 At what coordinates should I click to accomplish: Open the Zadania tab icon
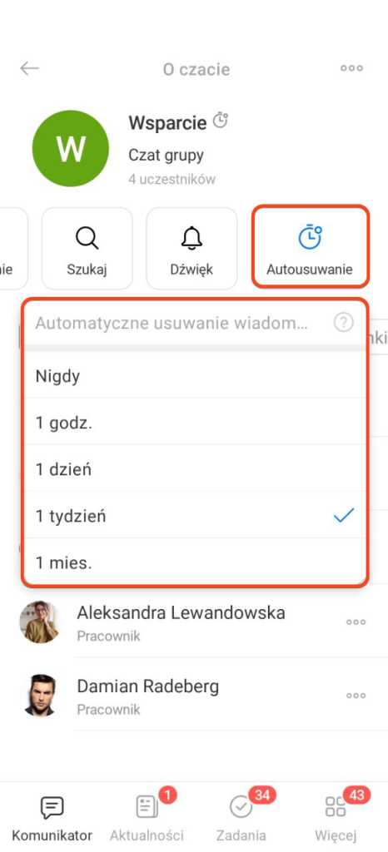tap(241, 807)
